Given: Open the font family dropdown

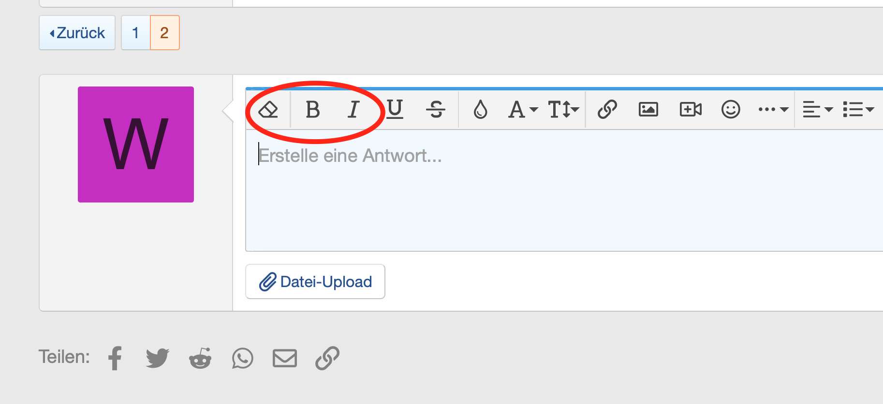Looking at the screenshot, I should [523, 110].
